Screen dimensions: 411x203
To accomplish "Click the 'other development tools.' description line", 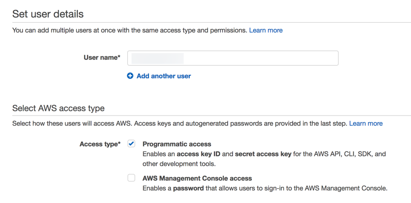I will pyautogui.click(x=179, y=164).
